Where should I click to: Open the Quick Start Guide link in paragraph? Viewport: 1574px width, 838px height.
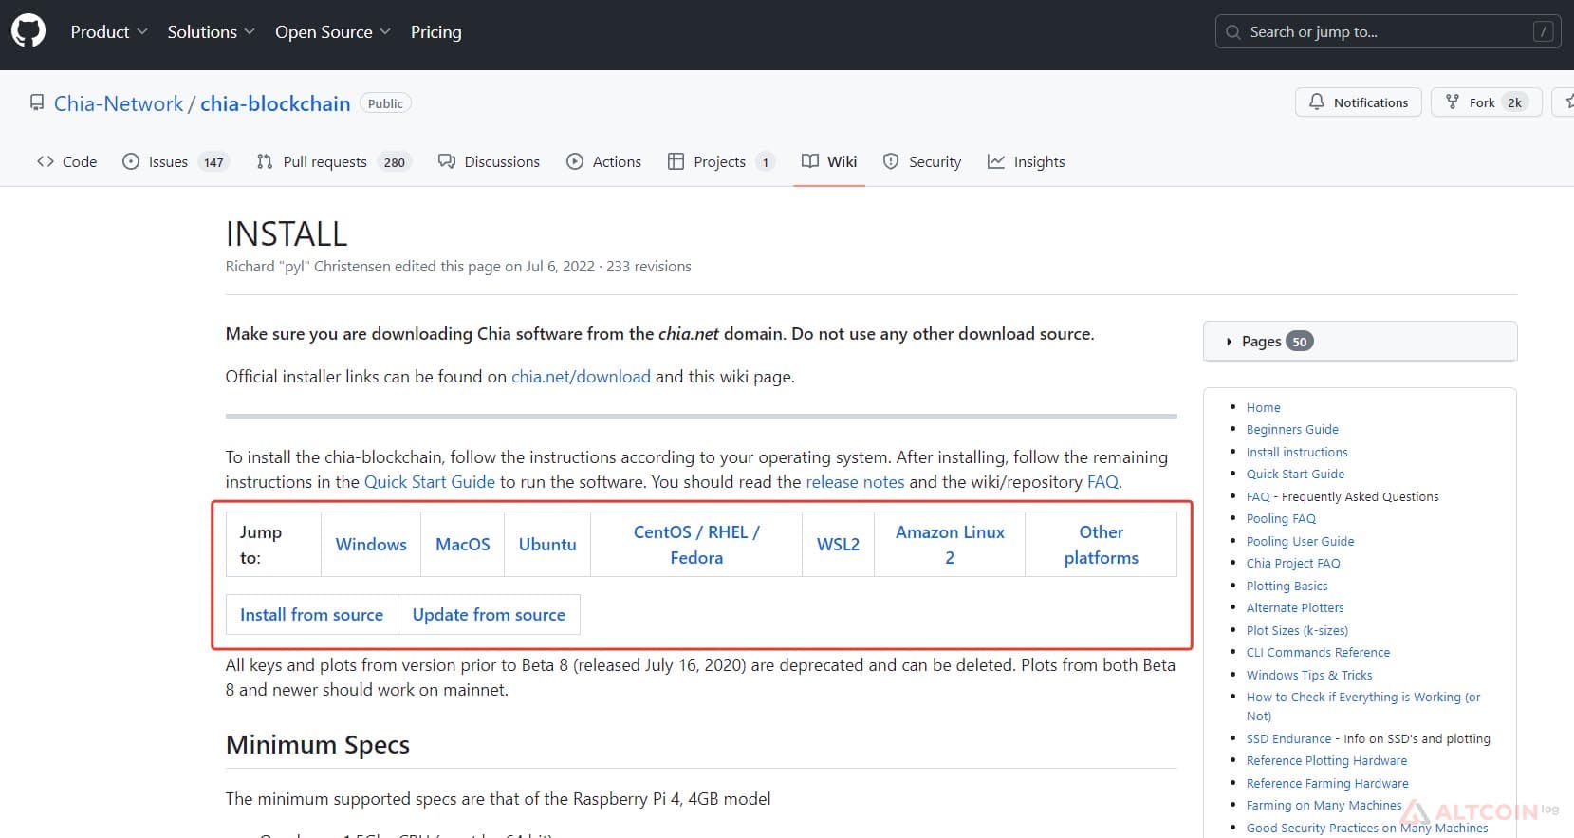point(430,482)
